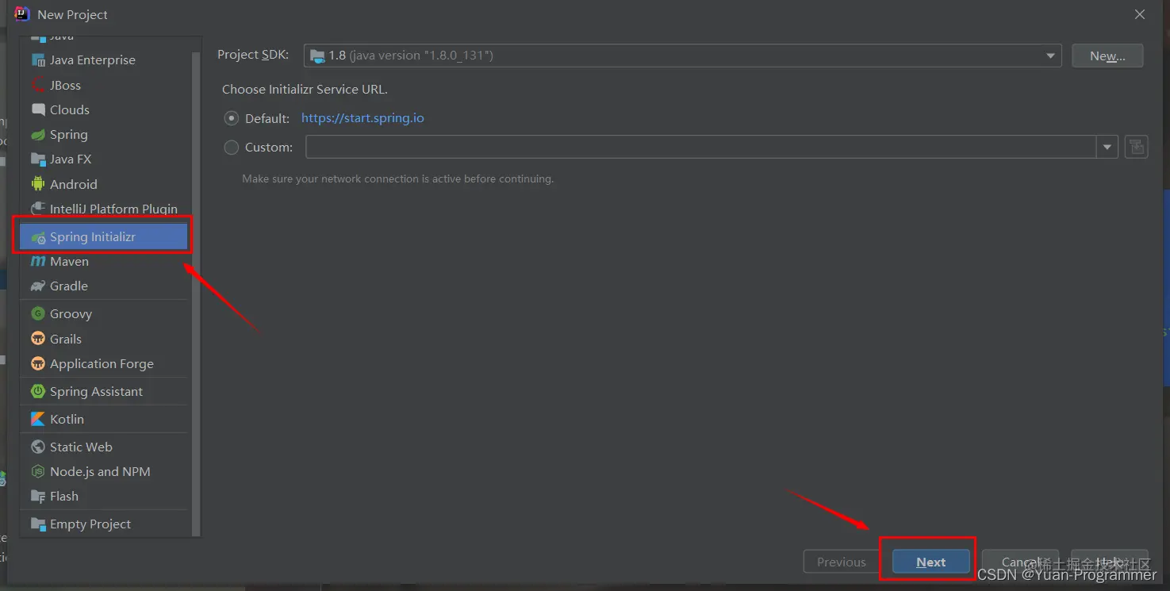This screenshot has width=1170, height=591.
Task: Select the Default service URL radio button
Action: point(232,118)
